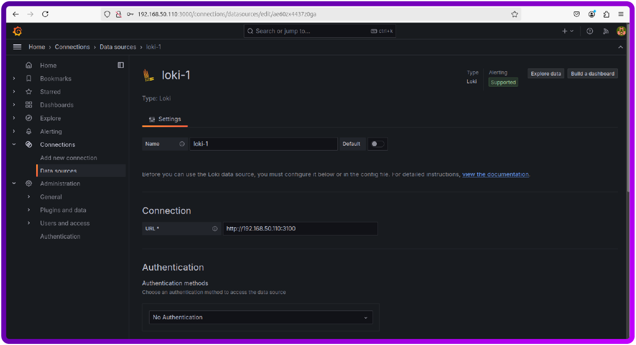Collapse the Connections sidebar section
The image size is (636, 345).
pyautogui.click(x=14, y=144)
